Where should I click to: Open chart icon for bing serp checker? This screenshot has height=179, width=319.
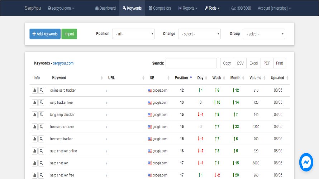coord(35,115)
